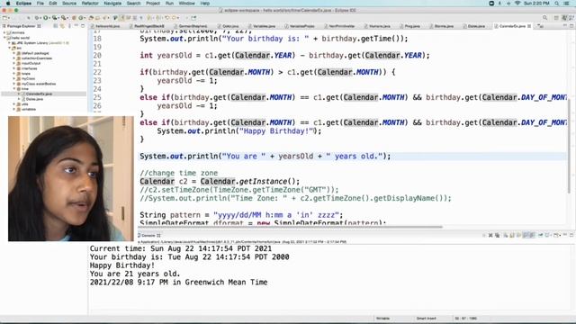Open the Apple menu
Screen dimensions: 576x324
[8, 4]
